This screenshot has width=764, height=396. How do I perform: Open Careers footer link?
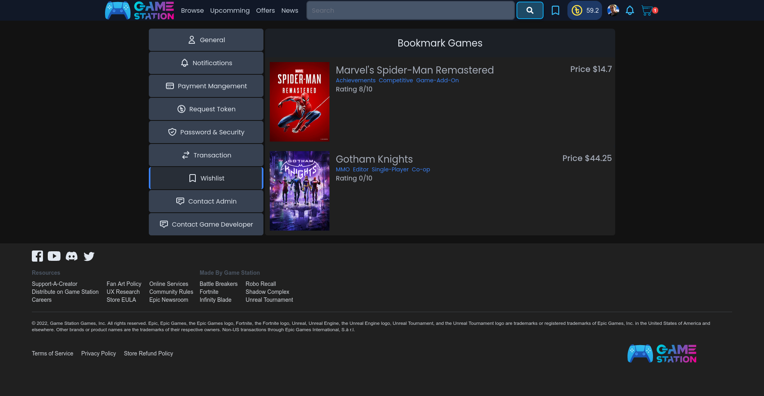point(42,300)
